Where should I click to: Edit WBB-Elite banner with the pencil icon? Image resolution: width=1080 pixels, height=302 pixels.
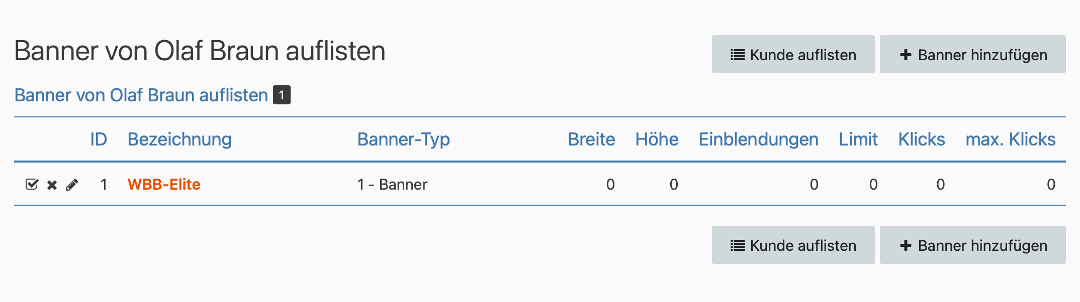click(x=72, y=185)
